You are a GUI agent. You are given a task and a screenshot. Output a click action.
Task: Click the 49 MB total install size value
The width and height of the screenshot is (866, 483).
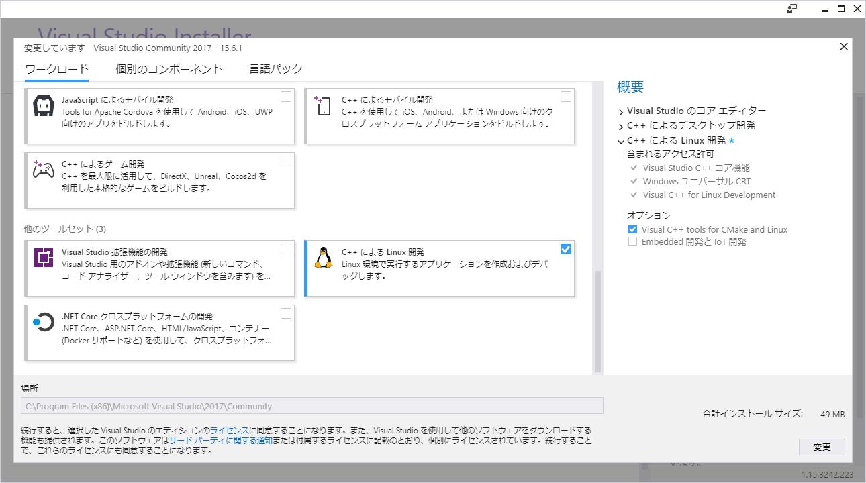click(x=832, y=414)
